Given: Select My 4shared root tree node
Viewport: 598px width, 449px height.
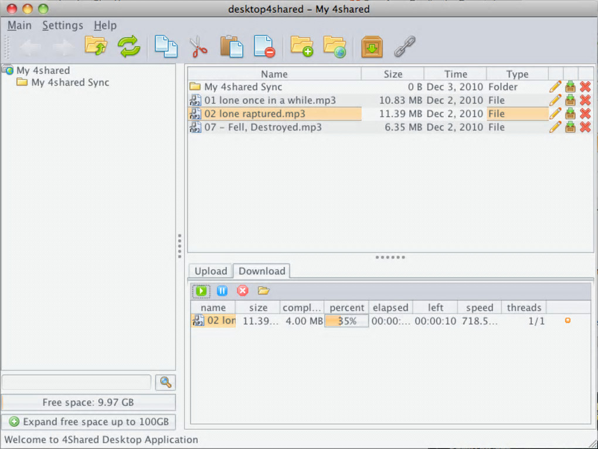Looking at the screenshot, I should [x=43, y=70].
